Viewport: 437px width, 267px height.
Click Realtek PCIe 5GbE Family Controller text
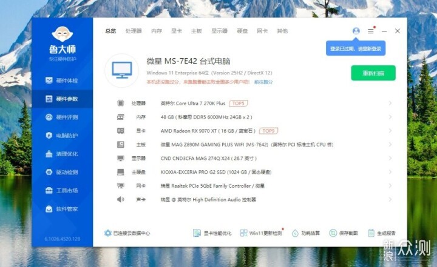pyautogui.click(x=211, y=186)
